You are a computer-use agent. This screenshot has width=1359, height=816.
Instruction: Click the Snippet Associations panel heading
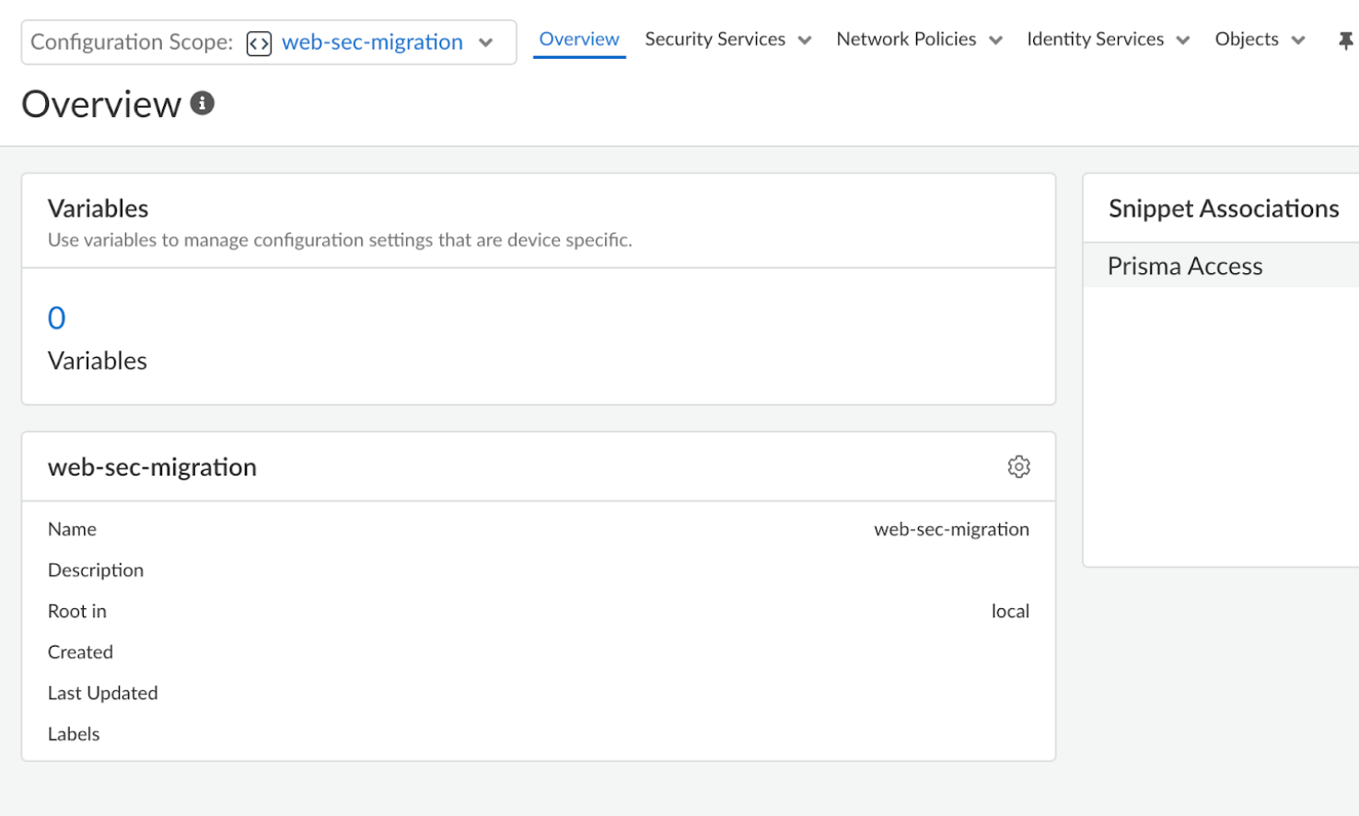click(x=1223, y=209)
